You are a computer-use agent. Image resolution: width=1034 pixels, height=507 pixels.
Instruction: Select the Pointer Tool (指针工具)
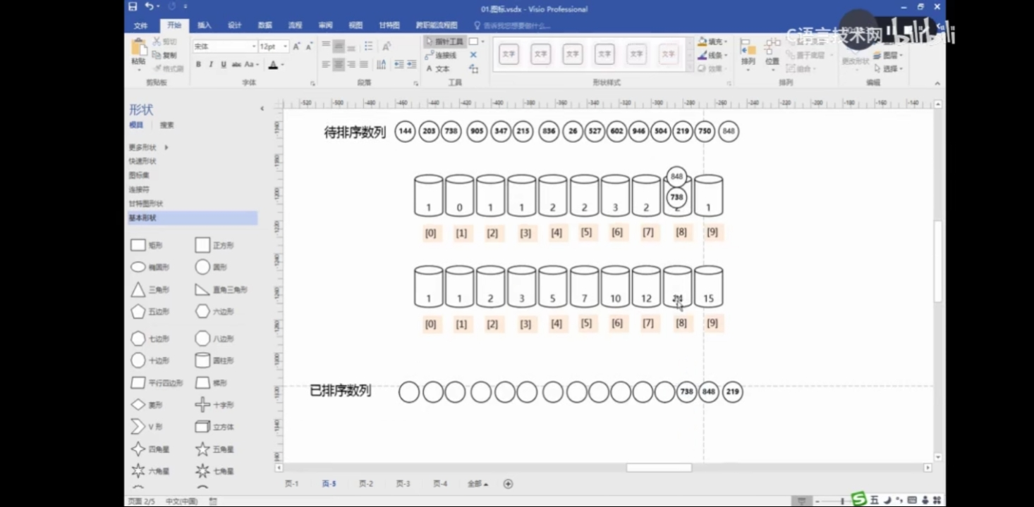444,42
